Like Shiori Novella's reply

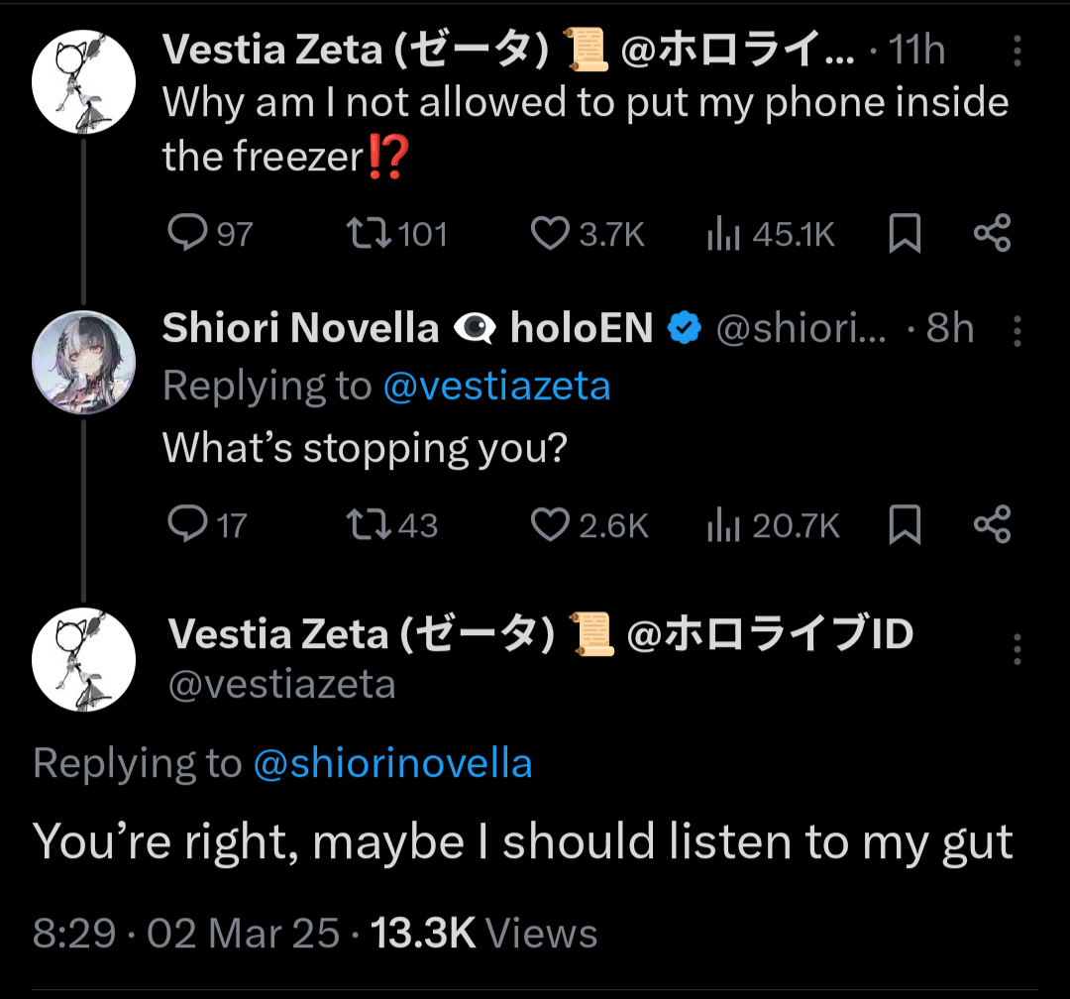click(550, 525)
